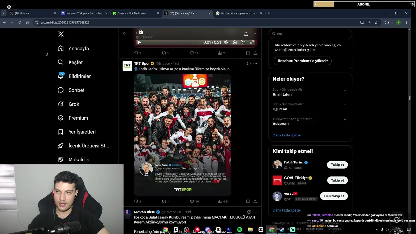Reply to the video post with 2 replies
This screenshot has width=416, height=234.
click(x=137, y=53)
